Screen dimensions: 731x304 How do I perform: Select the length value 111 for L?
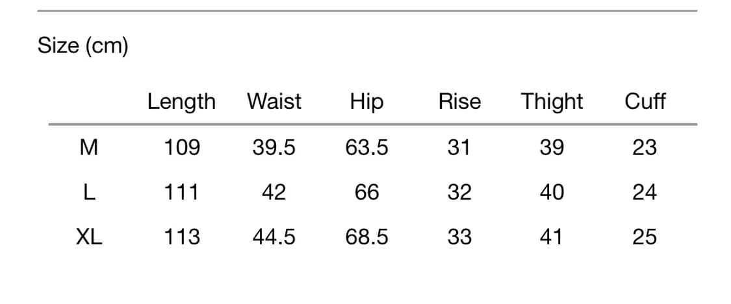(x=181, y=193)
